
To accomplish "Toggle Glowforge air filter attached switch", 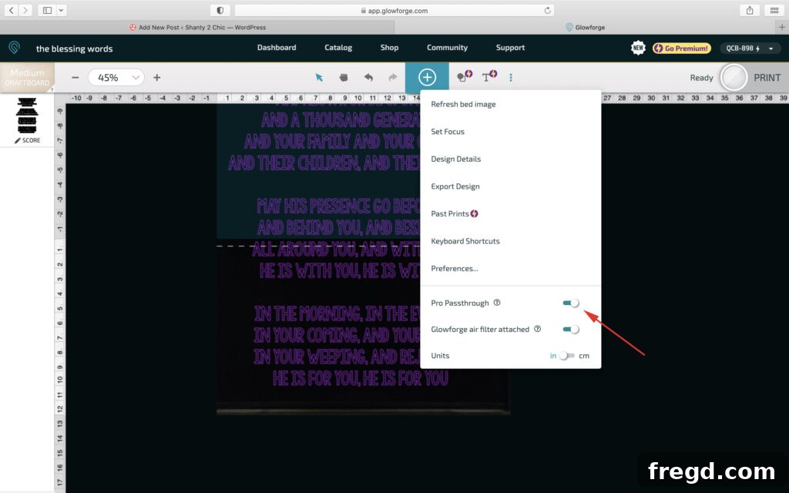I will click(x=571, y=329).
